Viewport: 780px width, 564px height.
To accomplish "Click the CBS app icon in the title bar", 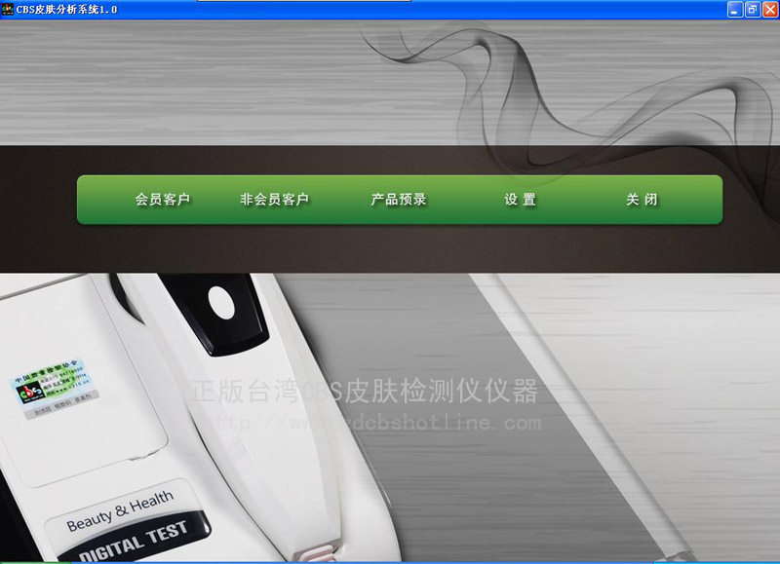I will 8,9.
